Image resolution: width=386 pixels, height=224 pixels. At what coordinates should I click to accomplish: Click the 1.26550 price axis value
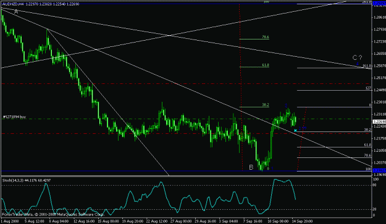pos(379,54)
